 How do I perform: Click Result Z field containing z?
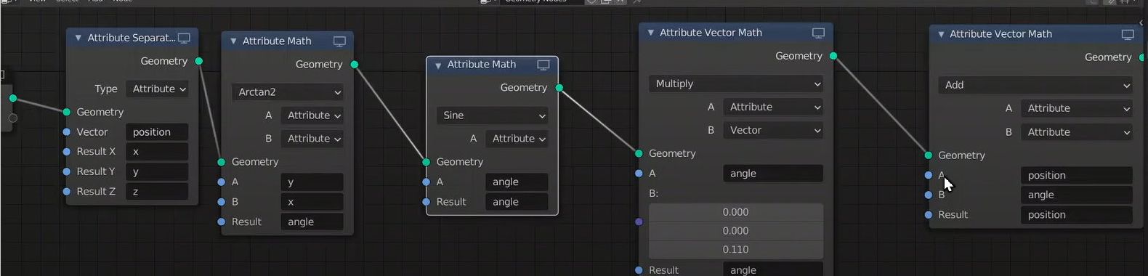(x=157, y=191)
